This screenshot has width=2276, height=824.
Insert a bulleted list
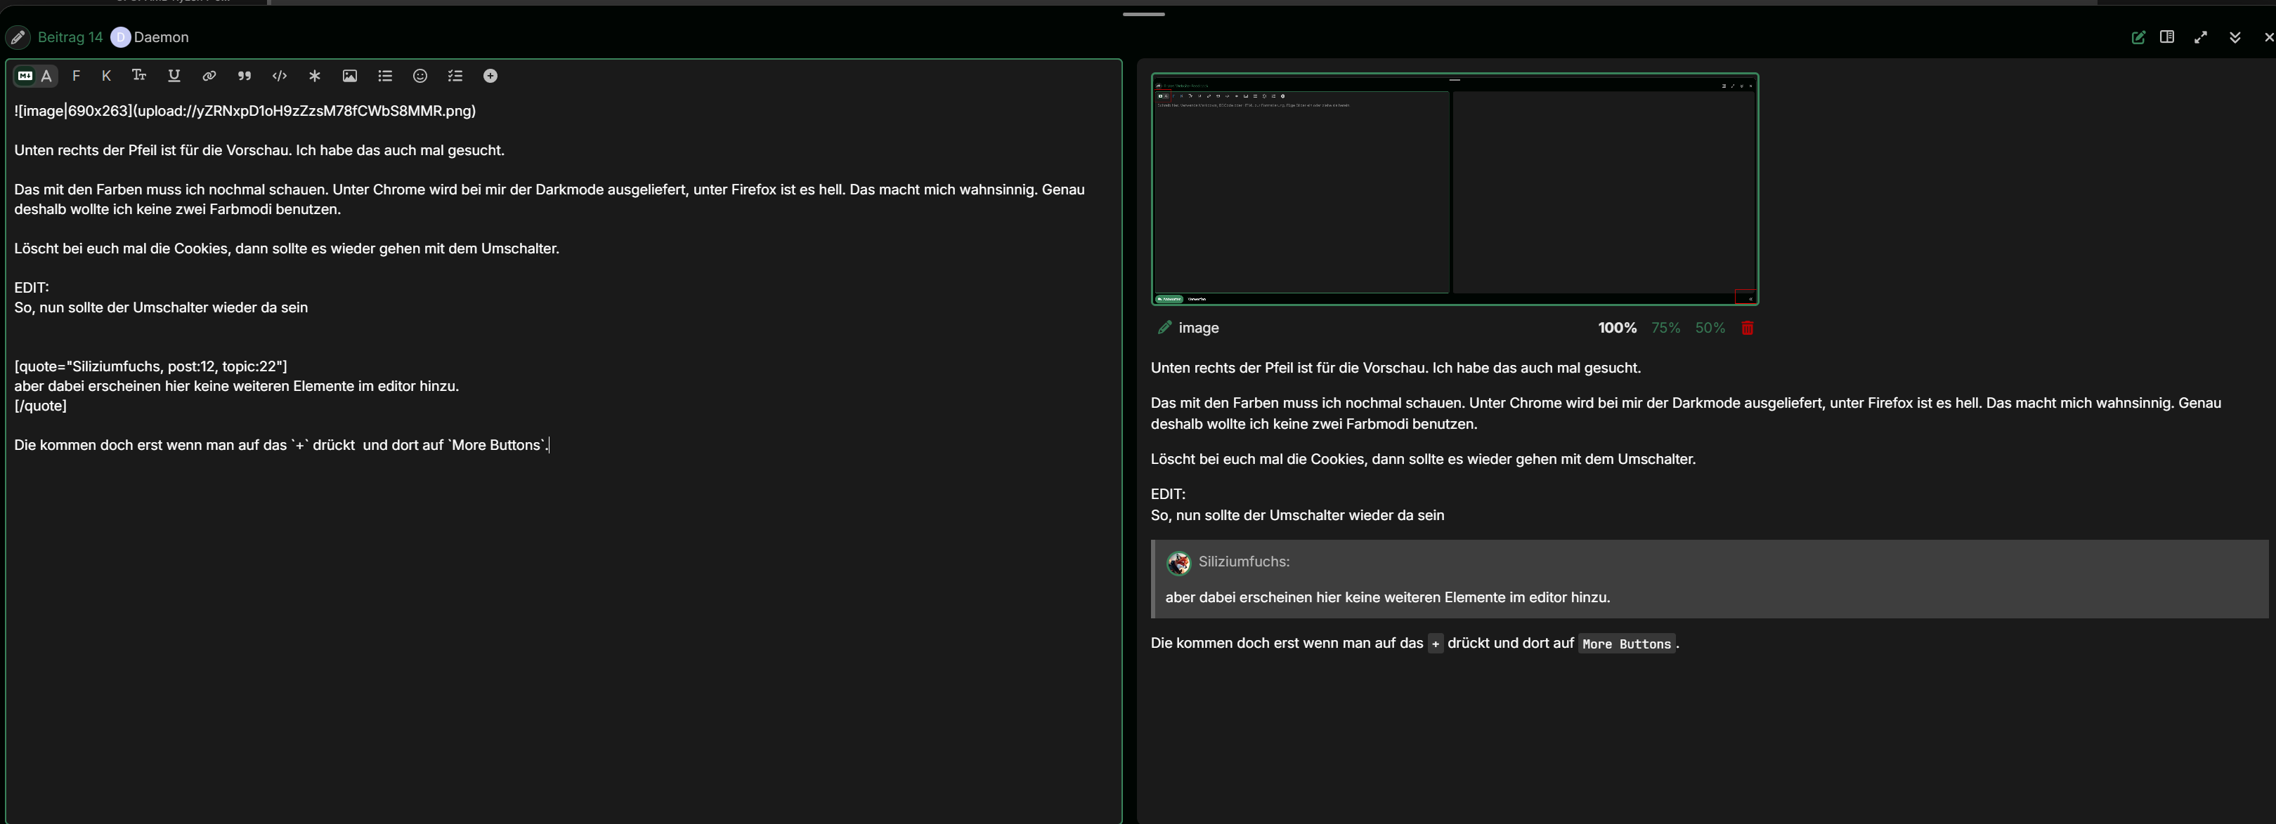(x=385, y=76)
